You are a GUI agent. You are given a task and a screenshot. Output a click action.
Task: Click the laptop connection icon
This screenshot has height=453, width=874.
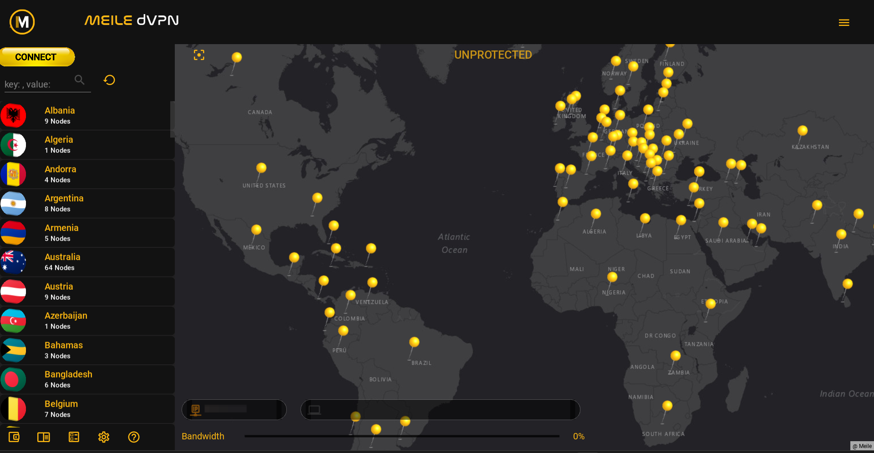pyautogui.click(x=314, y=410)
